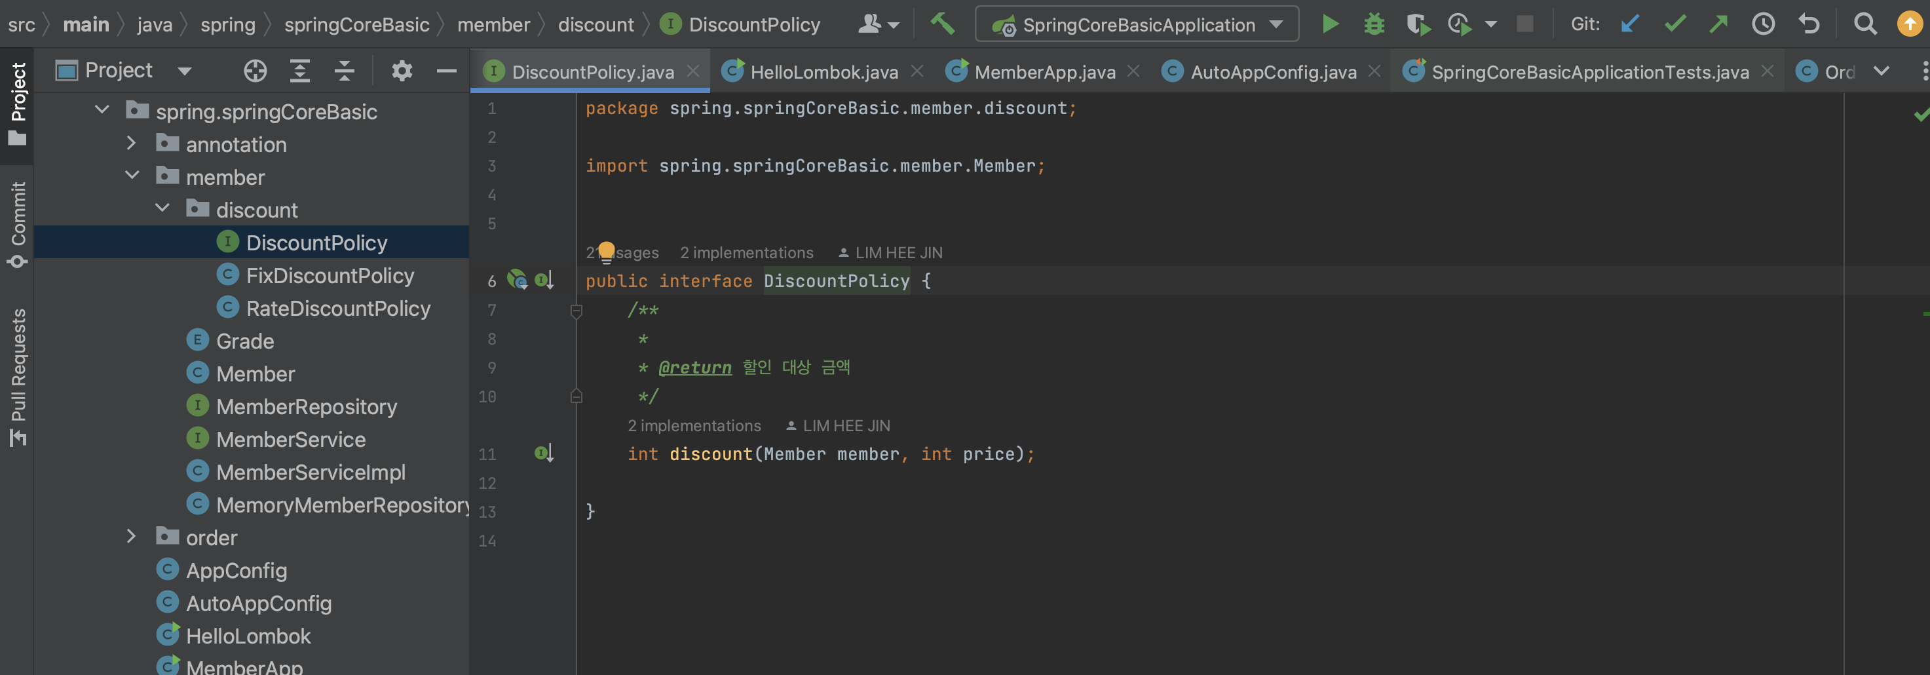This screenshot has height=675, width=1930.
Task: Click Spring bean gutter icon on line 6
Action: click(517, 280)
